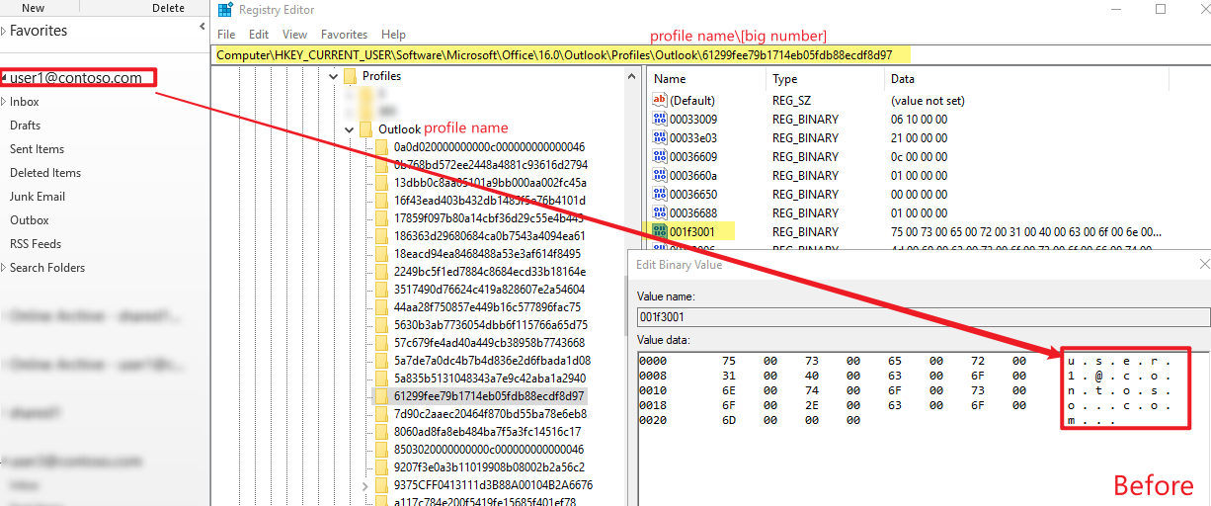Close the Edit Binary Value dialog
Screen dimensions: 1211x506
pos(1204,265)
